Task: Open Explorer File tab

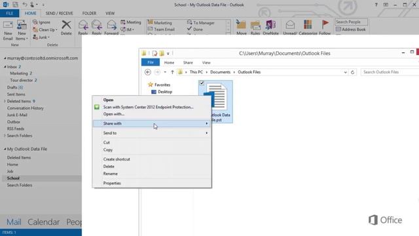Action: [x=151, y=62]
